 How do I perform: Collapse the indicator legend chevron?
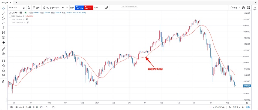click(10, 16)
